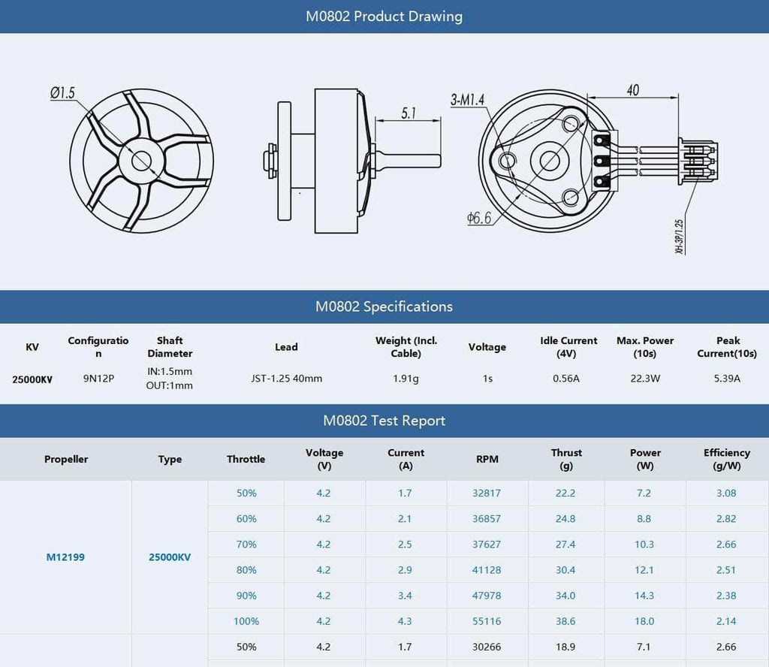Select the M0802 Test Report header

click(x=384, y=421)
